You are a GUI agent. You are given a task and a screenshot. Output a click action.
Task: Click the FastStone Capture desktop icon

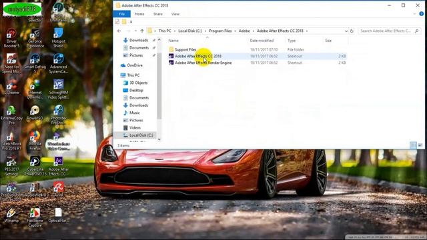click(35, 217)
